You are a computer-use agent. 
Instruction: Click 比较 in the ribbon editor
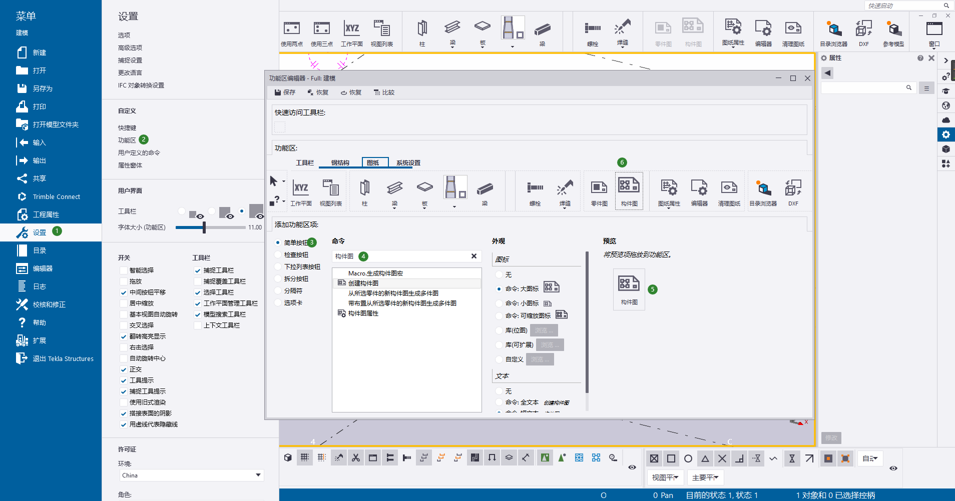click(384, 92)
